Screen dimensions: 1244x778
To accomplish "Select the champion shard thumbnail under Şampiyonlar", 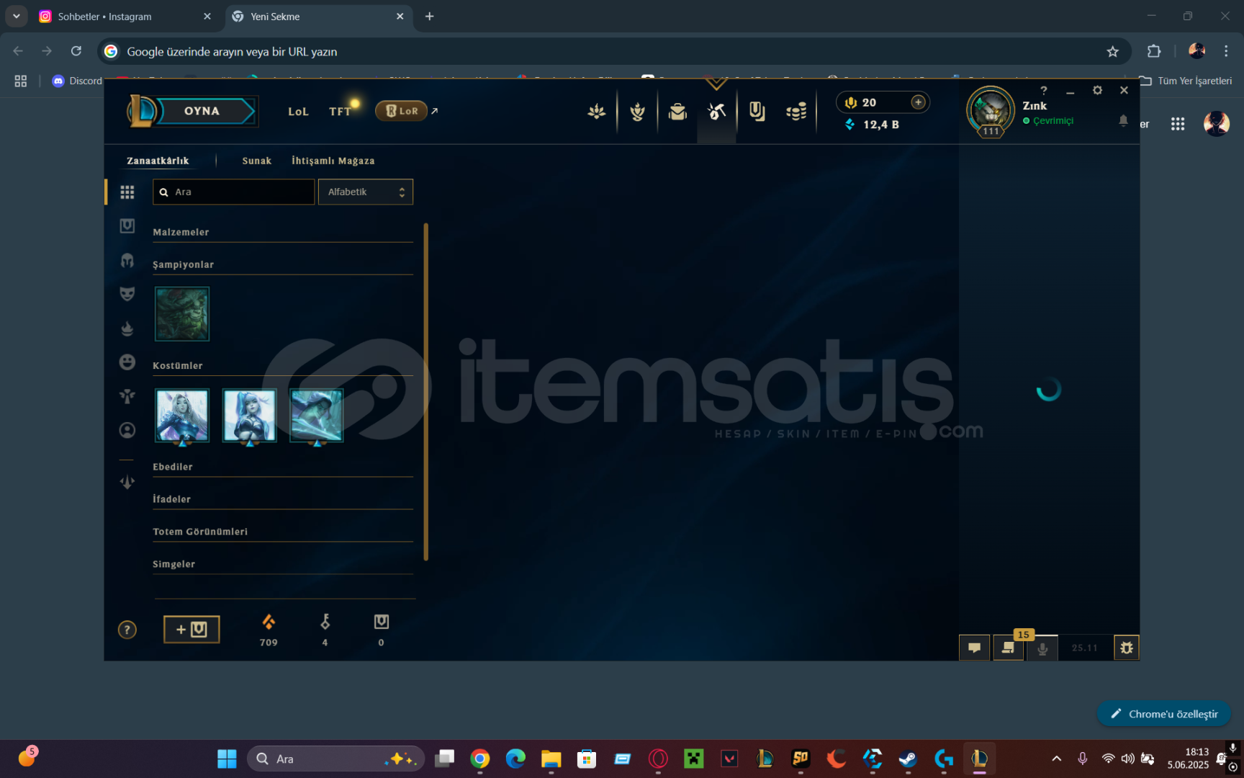I will pyautogui.click(x=182, y=314).
